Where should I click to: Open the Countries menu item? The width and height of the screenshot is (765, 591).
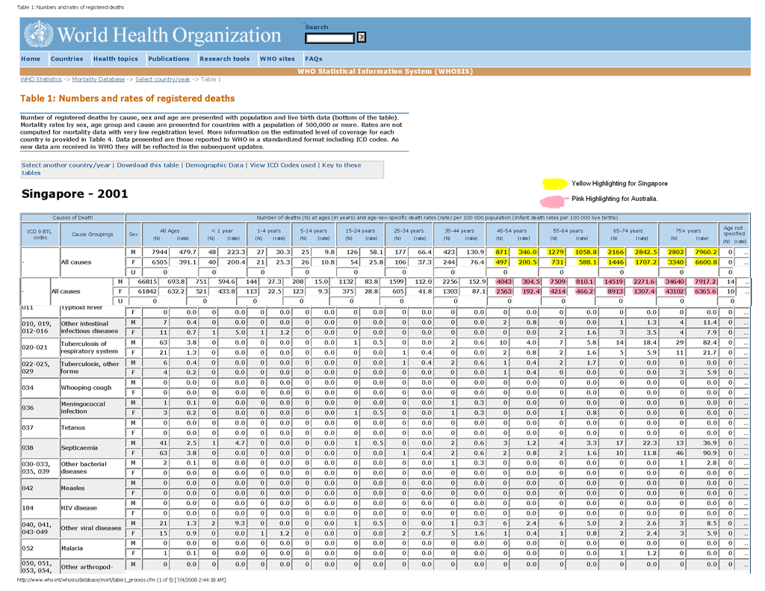click(x=66, y=59)
